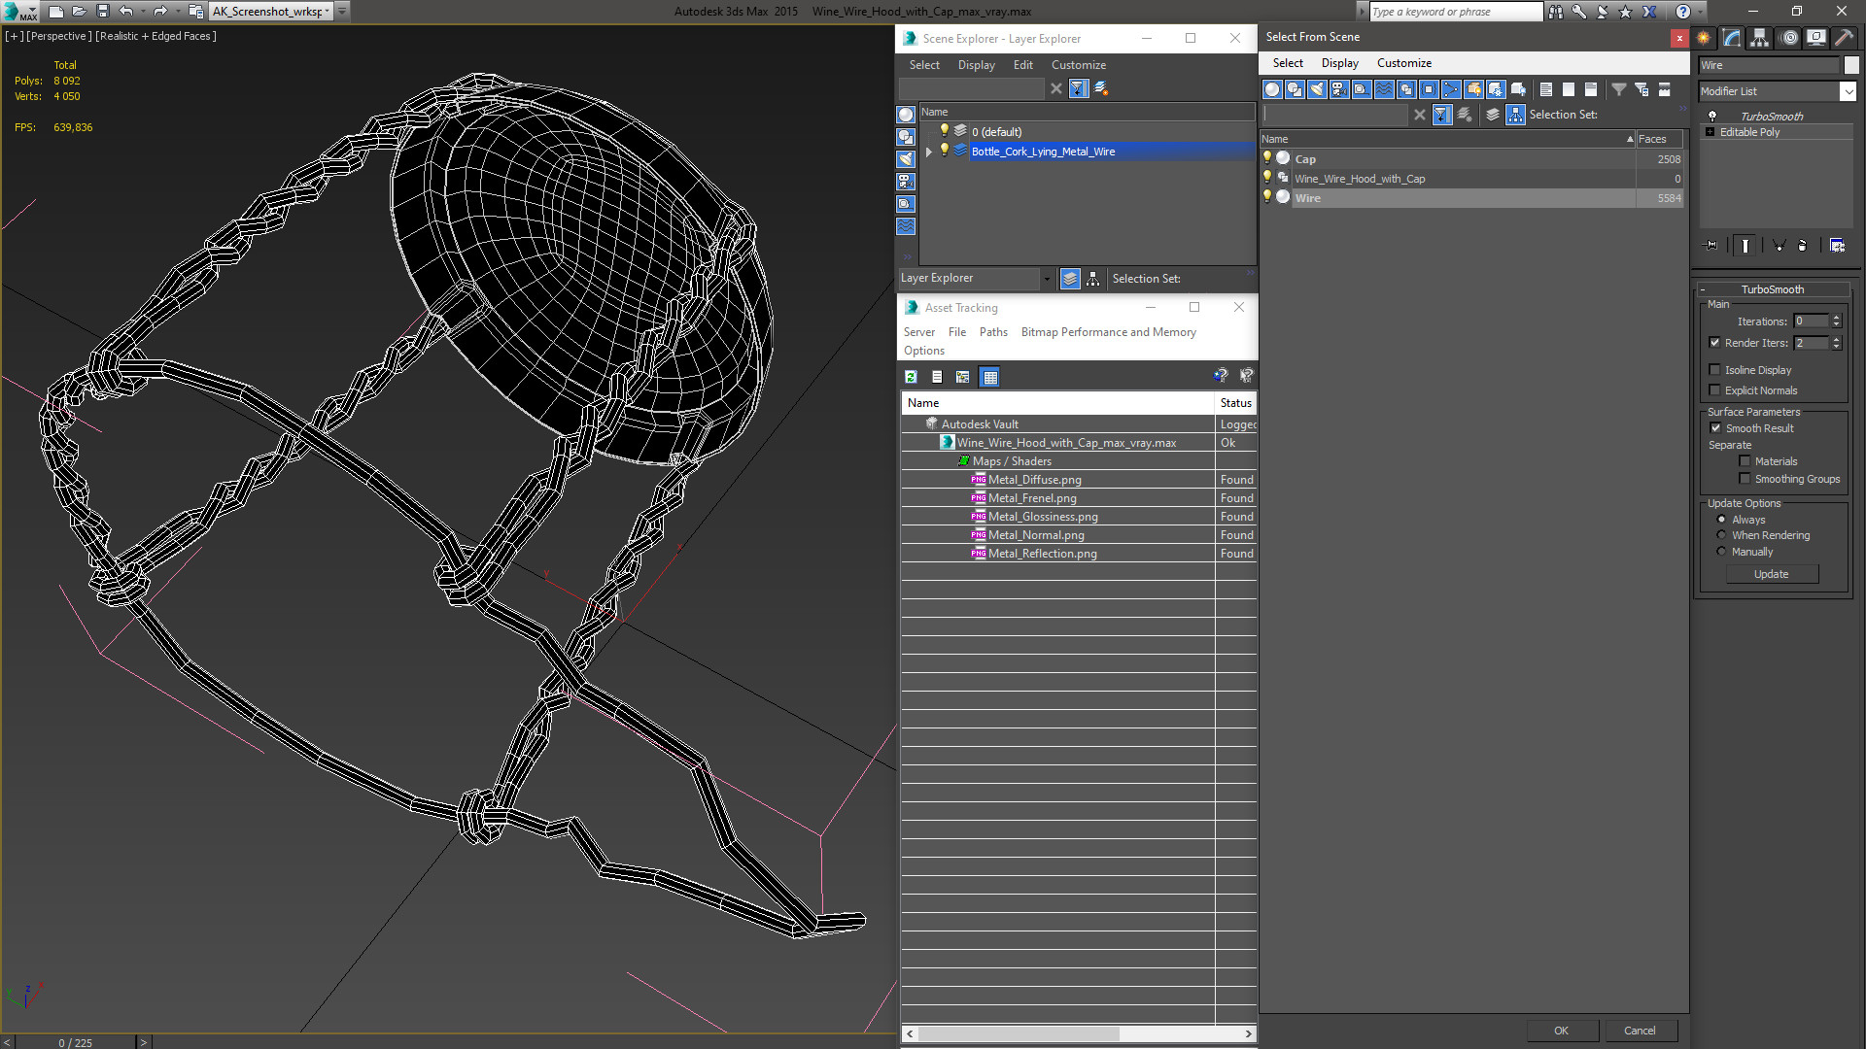Open Edit menu in Scene Explorer

point(1022,65)
